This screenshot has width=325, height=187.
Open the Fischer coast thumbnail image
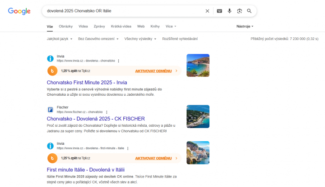click(x=198, y=116)
